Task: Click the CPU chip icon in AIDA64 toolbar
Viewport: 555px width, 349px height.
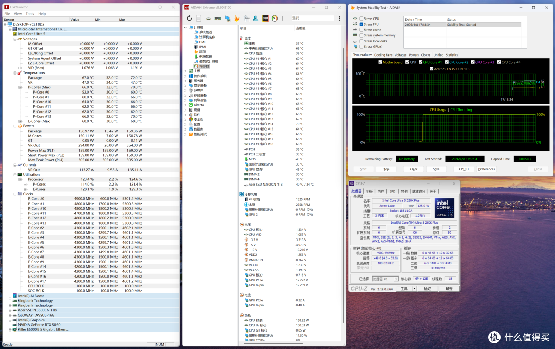Action: click(208, 18)
